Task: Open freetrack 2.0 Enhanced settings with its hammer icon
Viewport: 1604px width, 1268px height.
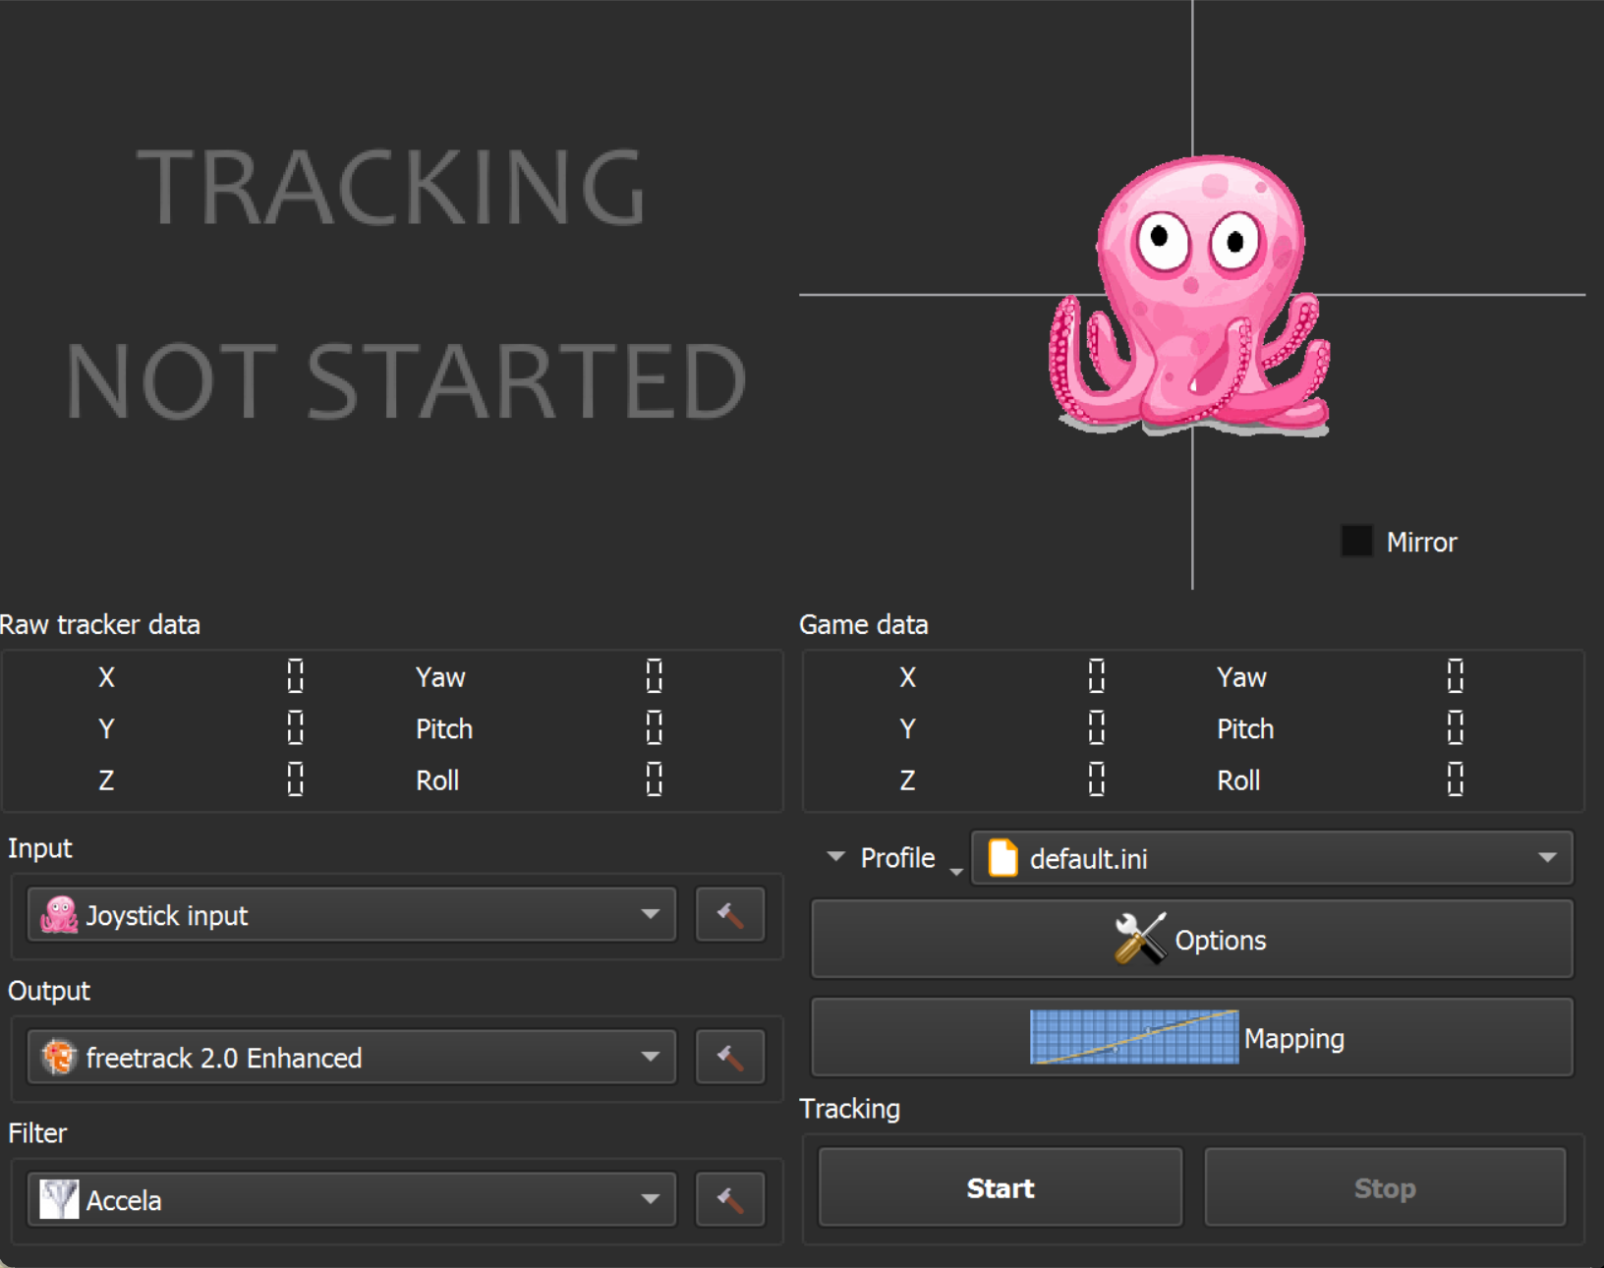Action: pos(729,1057)
